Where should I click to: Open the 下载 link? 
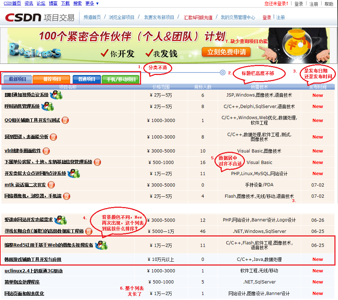(x=65, y=4)
